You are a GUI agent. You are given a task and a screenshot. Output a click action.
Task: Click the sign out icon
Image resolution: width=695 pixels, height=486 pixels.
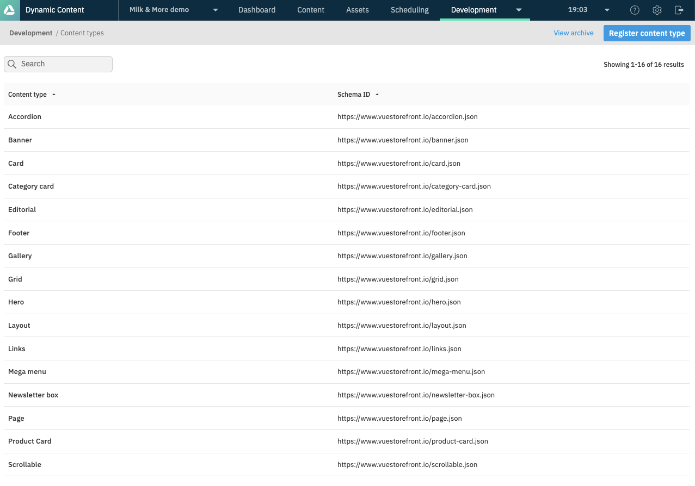[679, 10]
